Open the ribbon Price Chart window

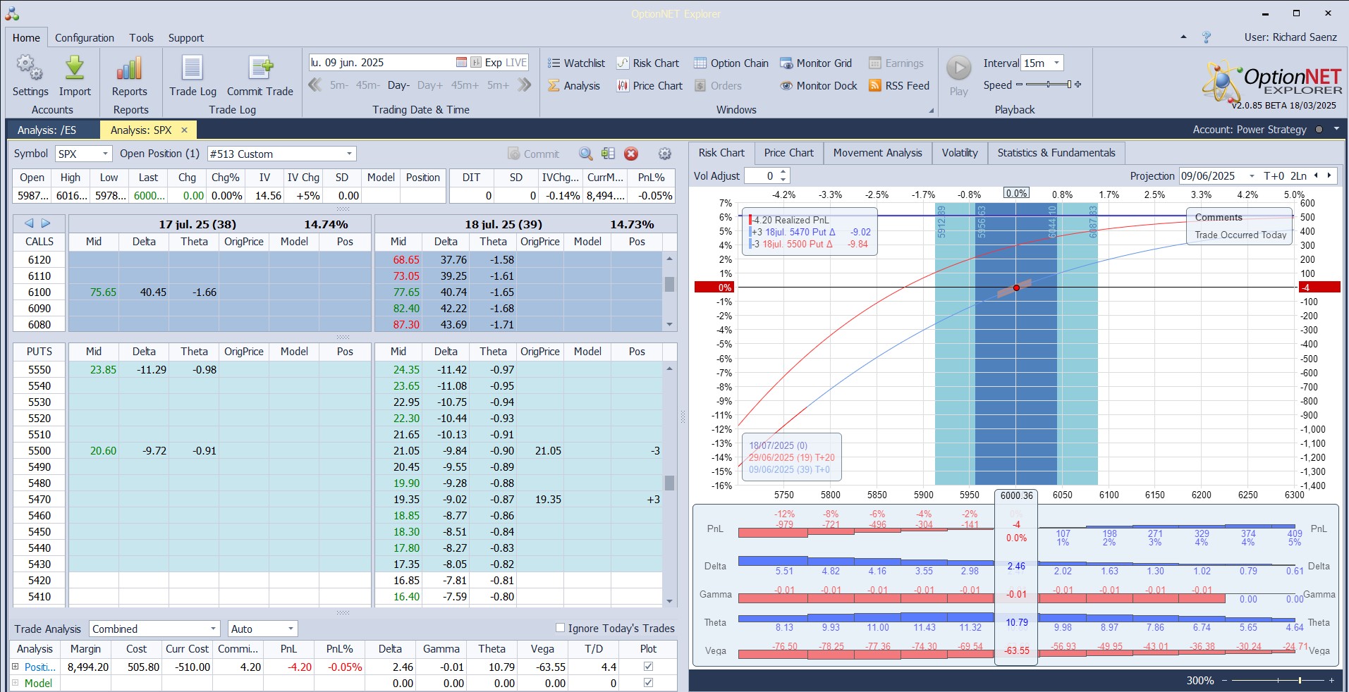[649, 86]
